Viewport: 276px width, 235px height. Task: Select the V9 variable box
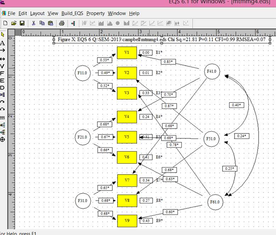[127, 221]
